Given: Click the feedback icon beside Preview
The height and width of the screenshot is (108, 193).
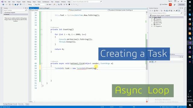Looking at the screenshot, I should [x=175, y=4].
